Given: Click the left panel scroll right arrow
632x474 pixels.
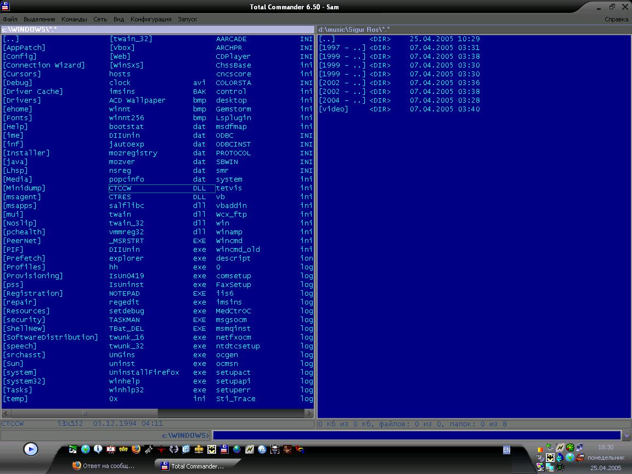Looking at the screenshot, I should pos(309,413).
